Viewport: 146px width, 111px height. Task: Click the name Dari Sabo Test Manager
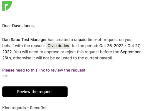[x=24, y=40]
